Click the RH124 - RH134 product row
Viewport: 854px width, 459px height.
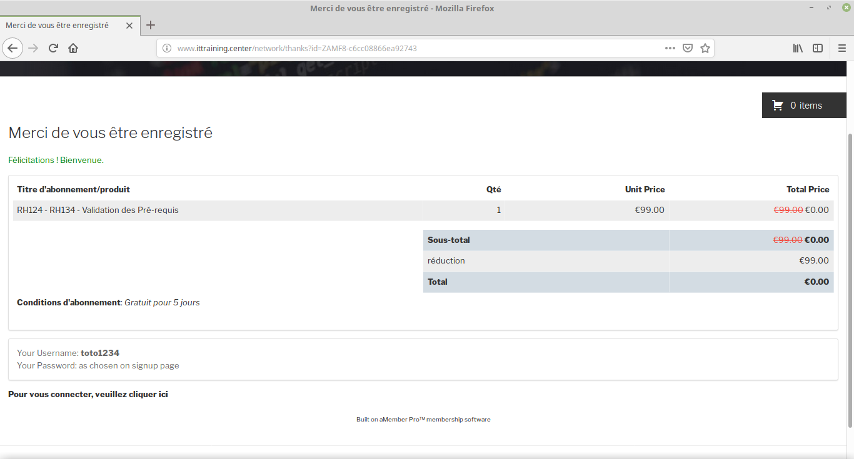click(98, 210)
